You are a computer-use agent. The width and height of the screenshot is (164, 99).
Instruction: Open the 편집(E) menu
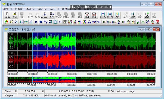pos(19,9)
